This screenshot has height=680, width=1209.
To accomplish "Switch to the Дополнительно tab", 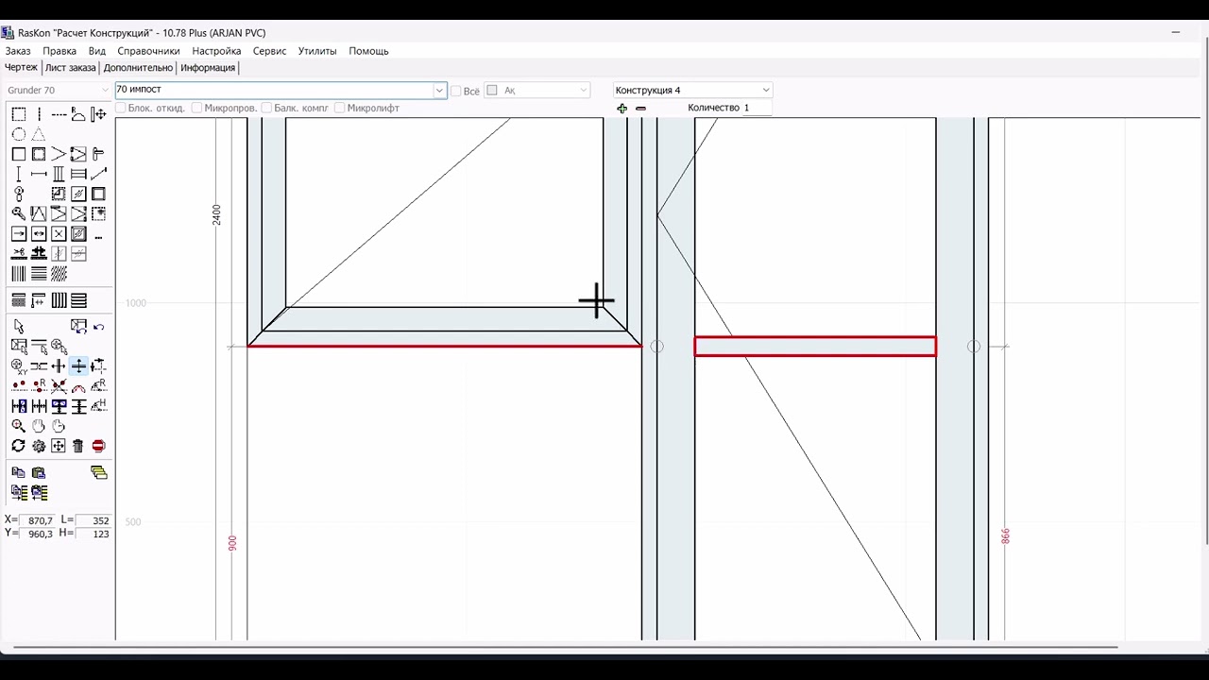I will (138, 68).
